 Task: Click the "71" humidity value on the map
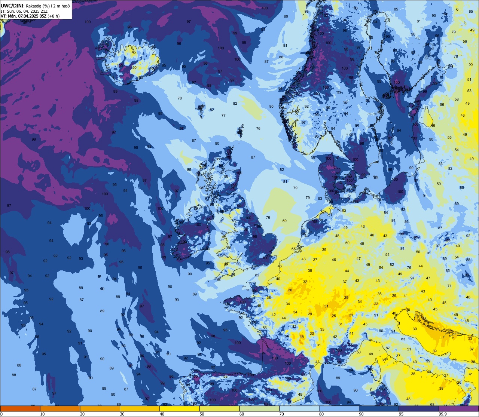(449, 286)
